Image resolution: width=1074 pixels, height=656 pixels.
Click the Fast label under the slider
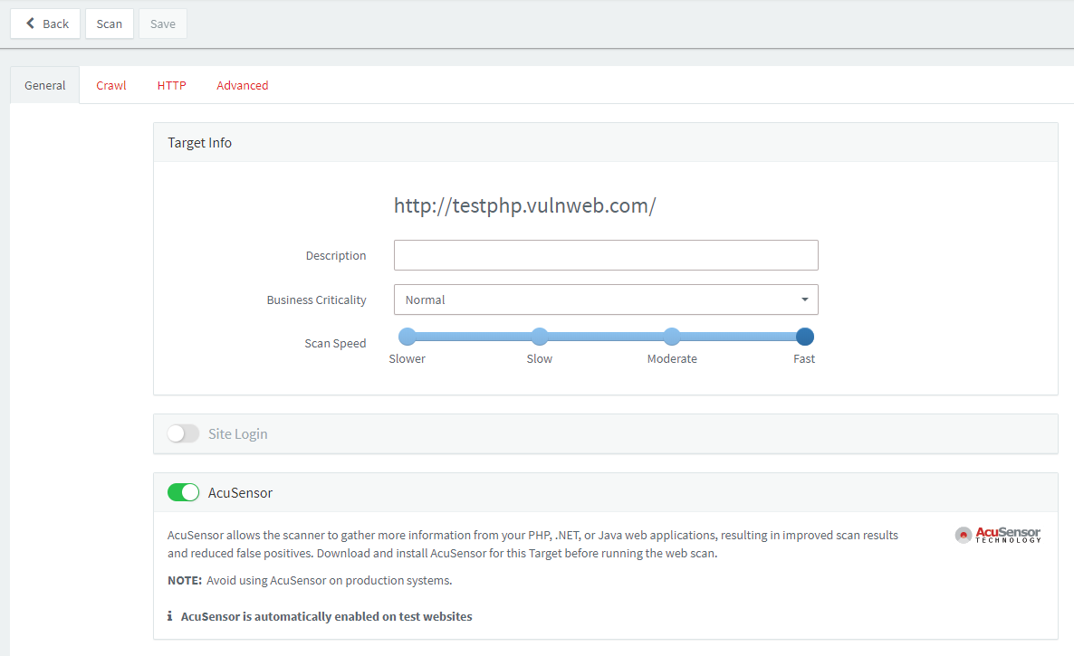[804, 359]
